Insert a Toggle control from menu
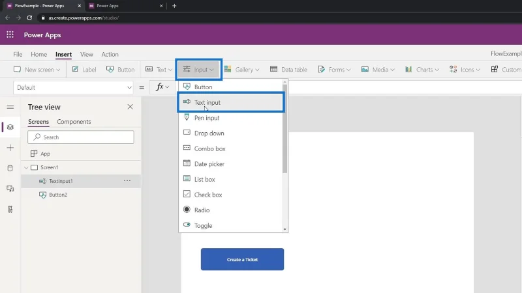Screen dimensions: 522x293 230,225
